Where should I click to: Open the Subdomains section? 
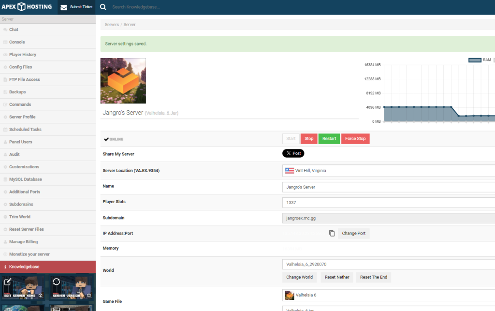(x=48, y=204)
